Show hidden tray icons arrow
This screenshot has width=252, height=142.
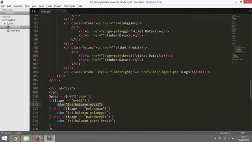tap(215, 138)
